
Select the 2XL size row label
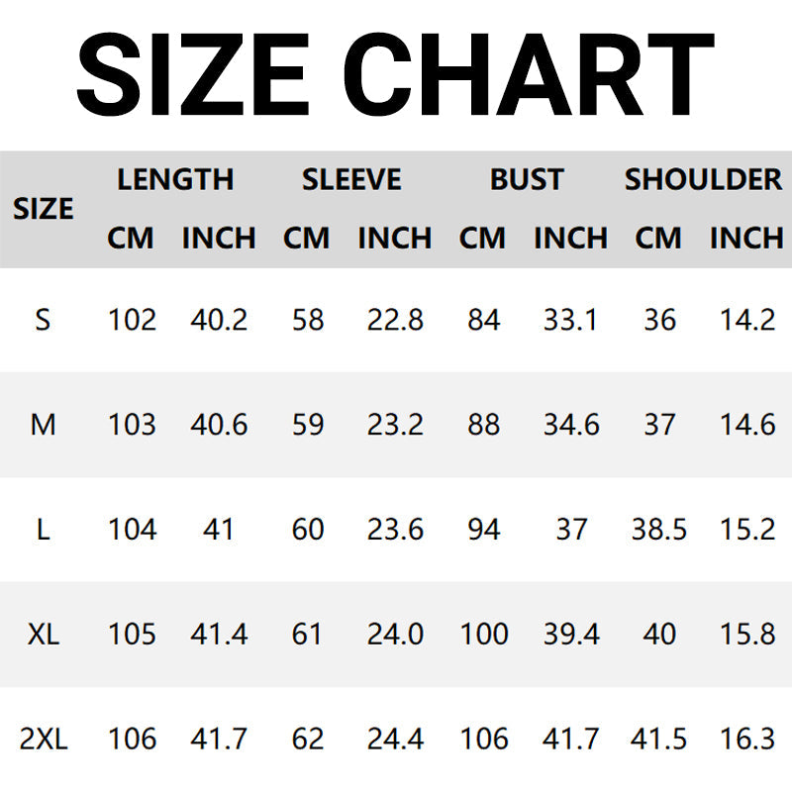point(43,739)
